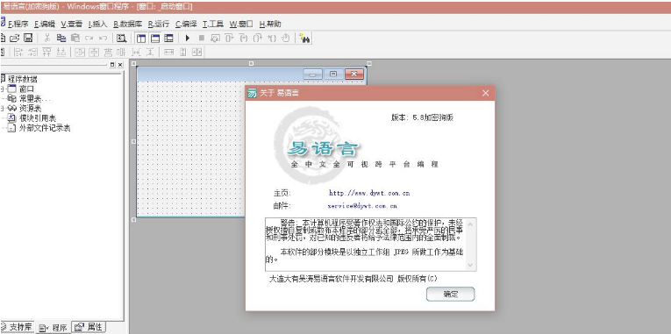The image size is (671, 334).
Task: Click the align-bottom layout icon
Action: coord(61,53)
